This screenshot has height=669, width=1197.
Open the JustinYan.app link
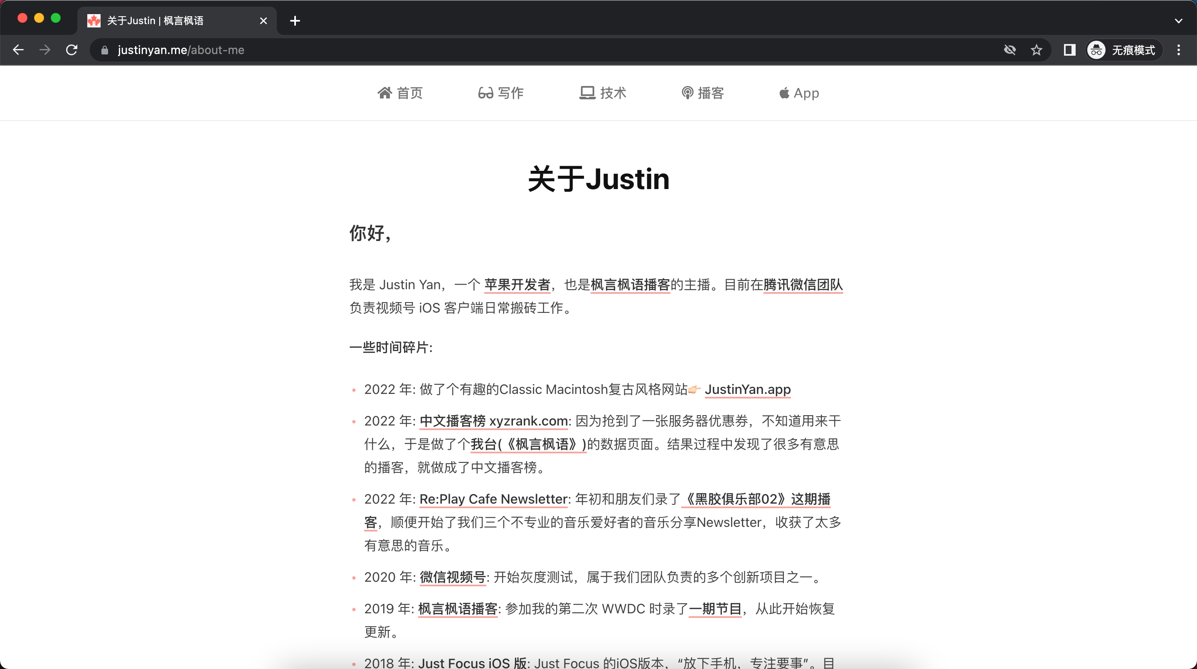(x=747, y=389)
